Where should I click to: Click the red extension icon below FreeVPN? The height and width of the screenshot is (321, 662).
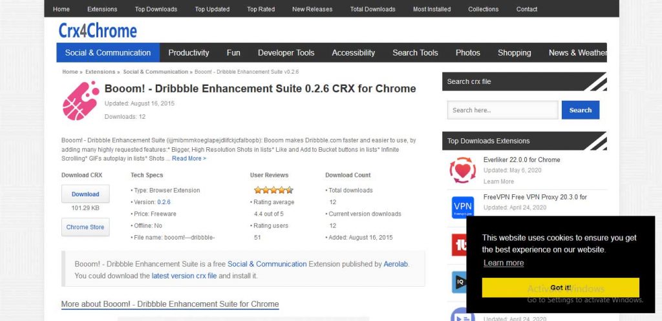460,245
